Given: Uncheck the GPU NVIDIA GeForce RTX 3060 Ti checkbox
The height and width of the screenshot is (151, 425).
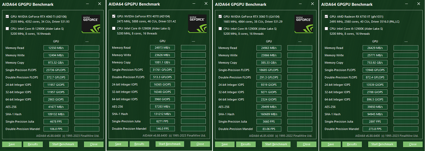Looking at the screenshot, I should tap(220, 16).
